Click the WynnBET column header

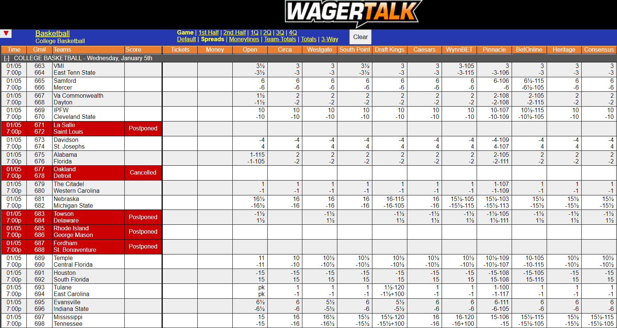click(459, 50)
